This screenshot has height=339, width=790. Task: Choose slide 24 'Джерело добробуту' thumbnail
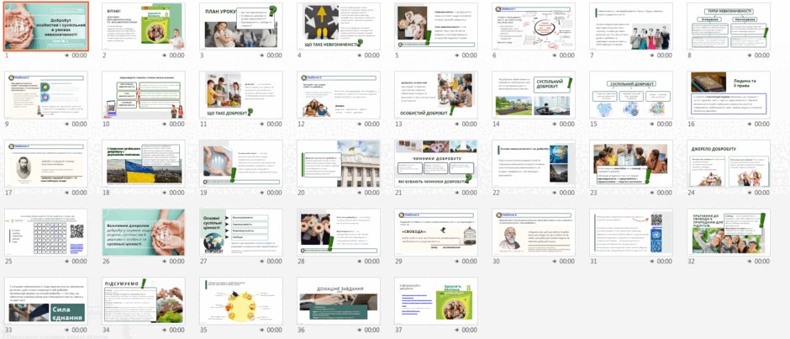pos(729,163)
